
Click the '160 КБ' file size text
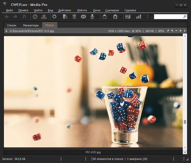(x=150, y=31)
